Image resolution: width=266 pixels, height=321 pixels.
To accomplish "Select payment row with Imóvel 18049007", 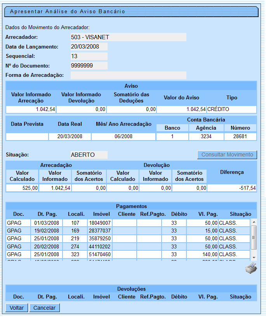I will tap(100, 223).
